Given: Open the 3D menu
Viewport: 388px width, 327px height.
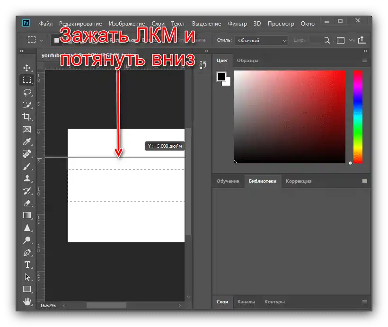Looking at the screenshot, I should tap(257, 24).
